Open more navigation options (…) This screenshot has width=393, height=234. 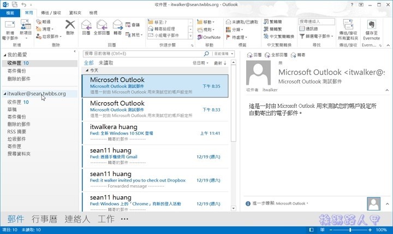click(124, 219)
